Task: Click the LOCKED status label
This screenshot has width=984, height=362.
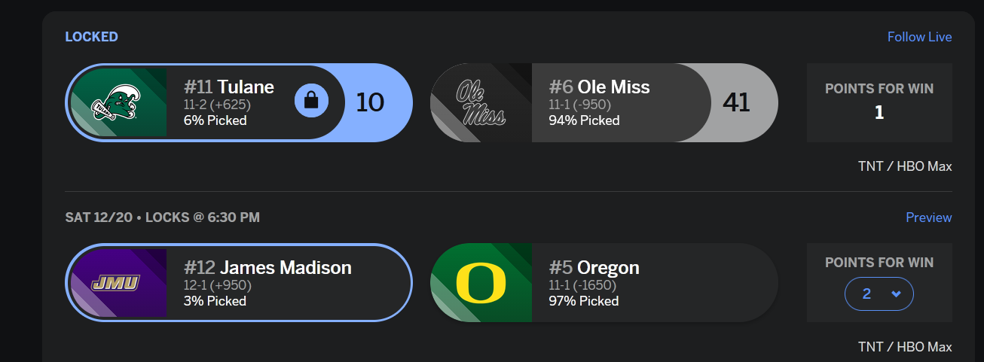Action: click(91, 37)
